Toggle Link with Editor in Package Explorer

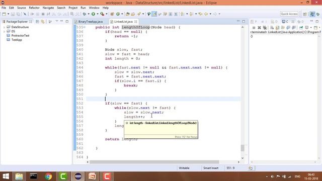pyautogui.click(x=43, y=22)
